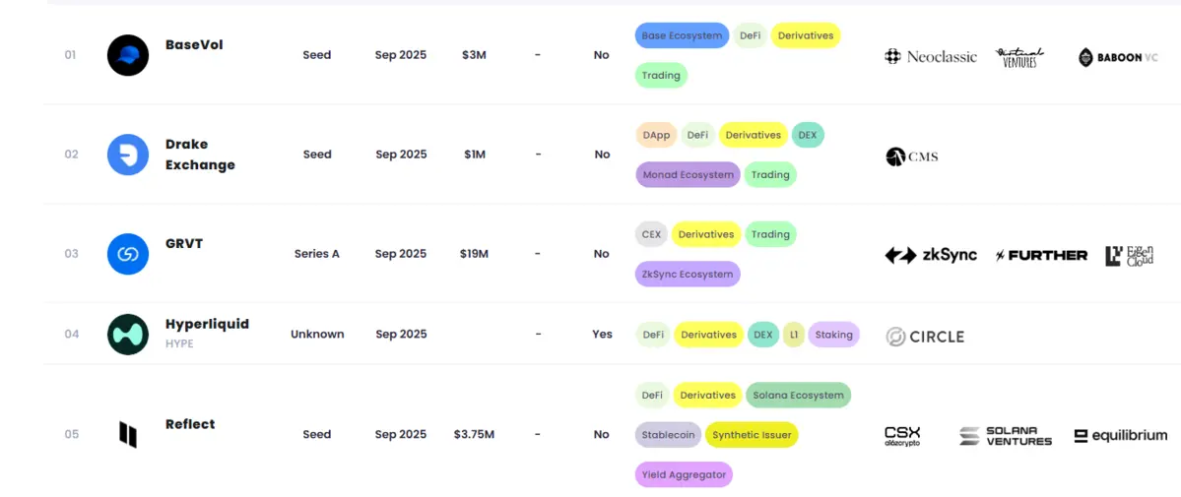
Task: Open the equilibrium investor logo
Action: 1120,436
